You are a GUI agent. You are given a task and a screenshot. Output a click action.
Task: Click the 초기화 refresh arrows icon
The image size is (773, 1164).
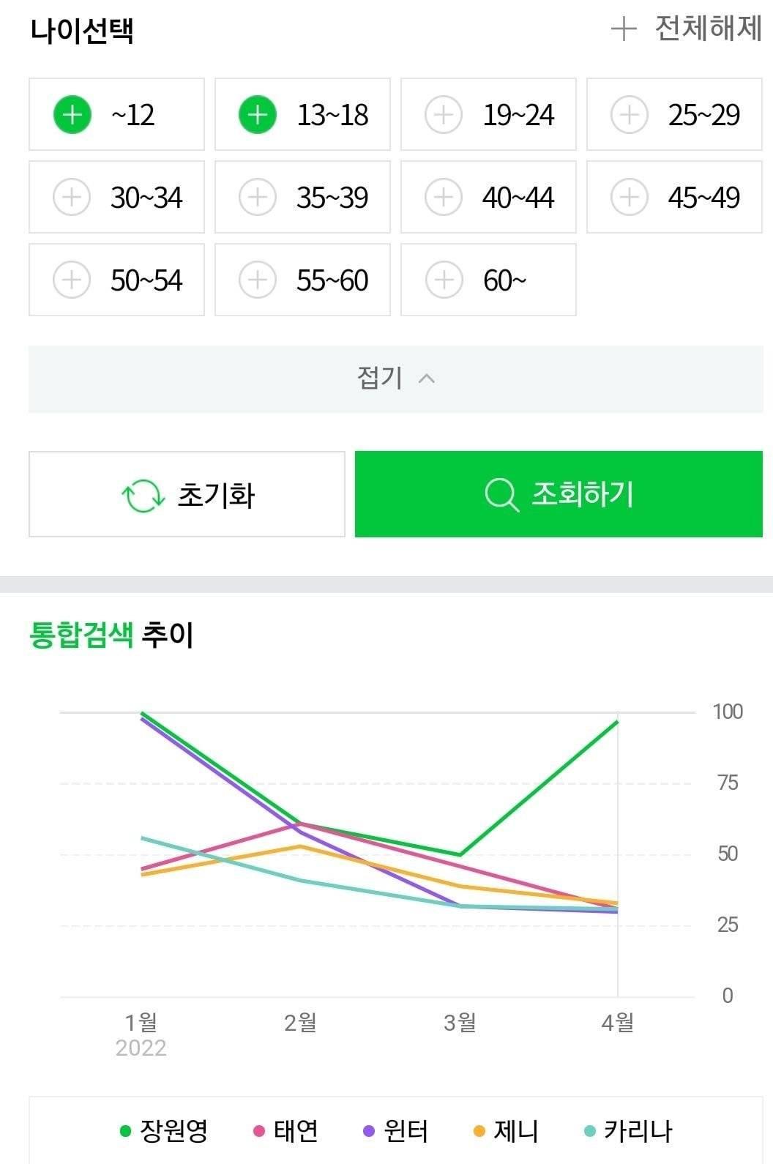click(143, 496)
